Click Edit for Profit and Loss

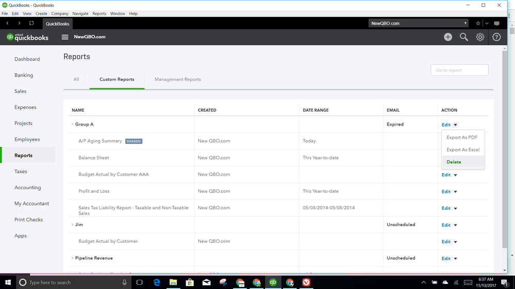click(x=446, y=192)
